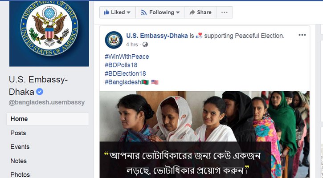Screen dimensions: 323x178
Task: Open the page's three-dot more options button
Action: click(x=225, y=12)
